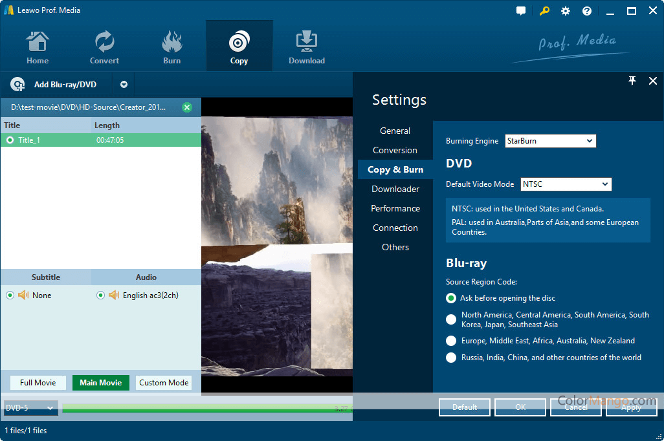
Task: Remove loaded source with green X icon
Action: (187, 107)
